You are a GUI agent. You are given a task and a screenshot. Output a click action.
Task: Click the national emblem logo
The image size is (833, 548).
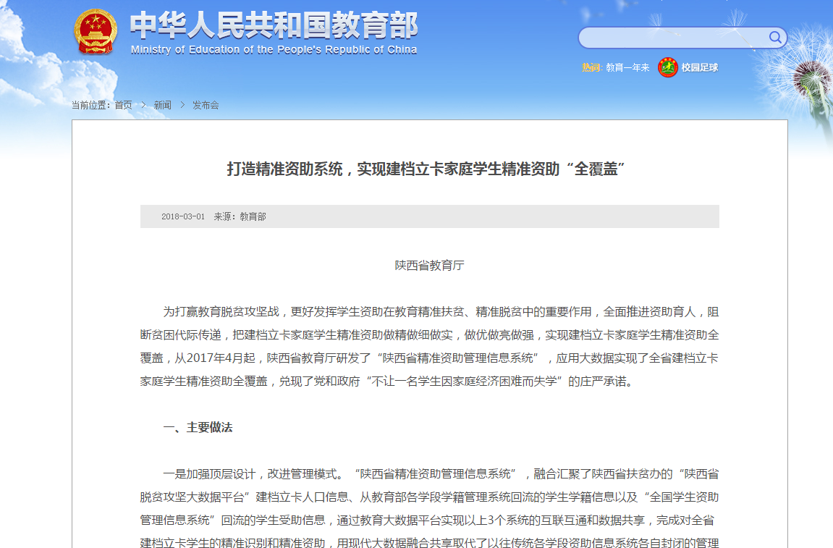coord(95,32)
